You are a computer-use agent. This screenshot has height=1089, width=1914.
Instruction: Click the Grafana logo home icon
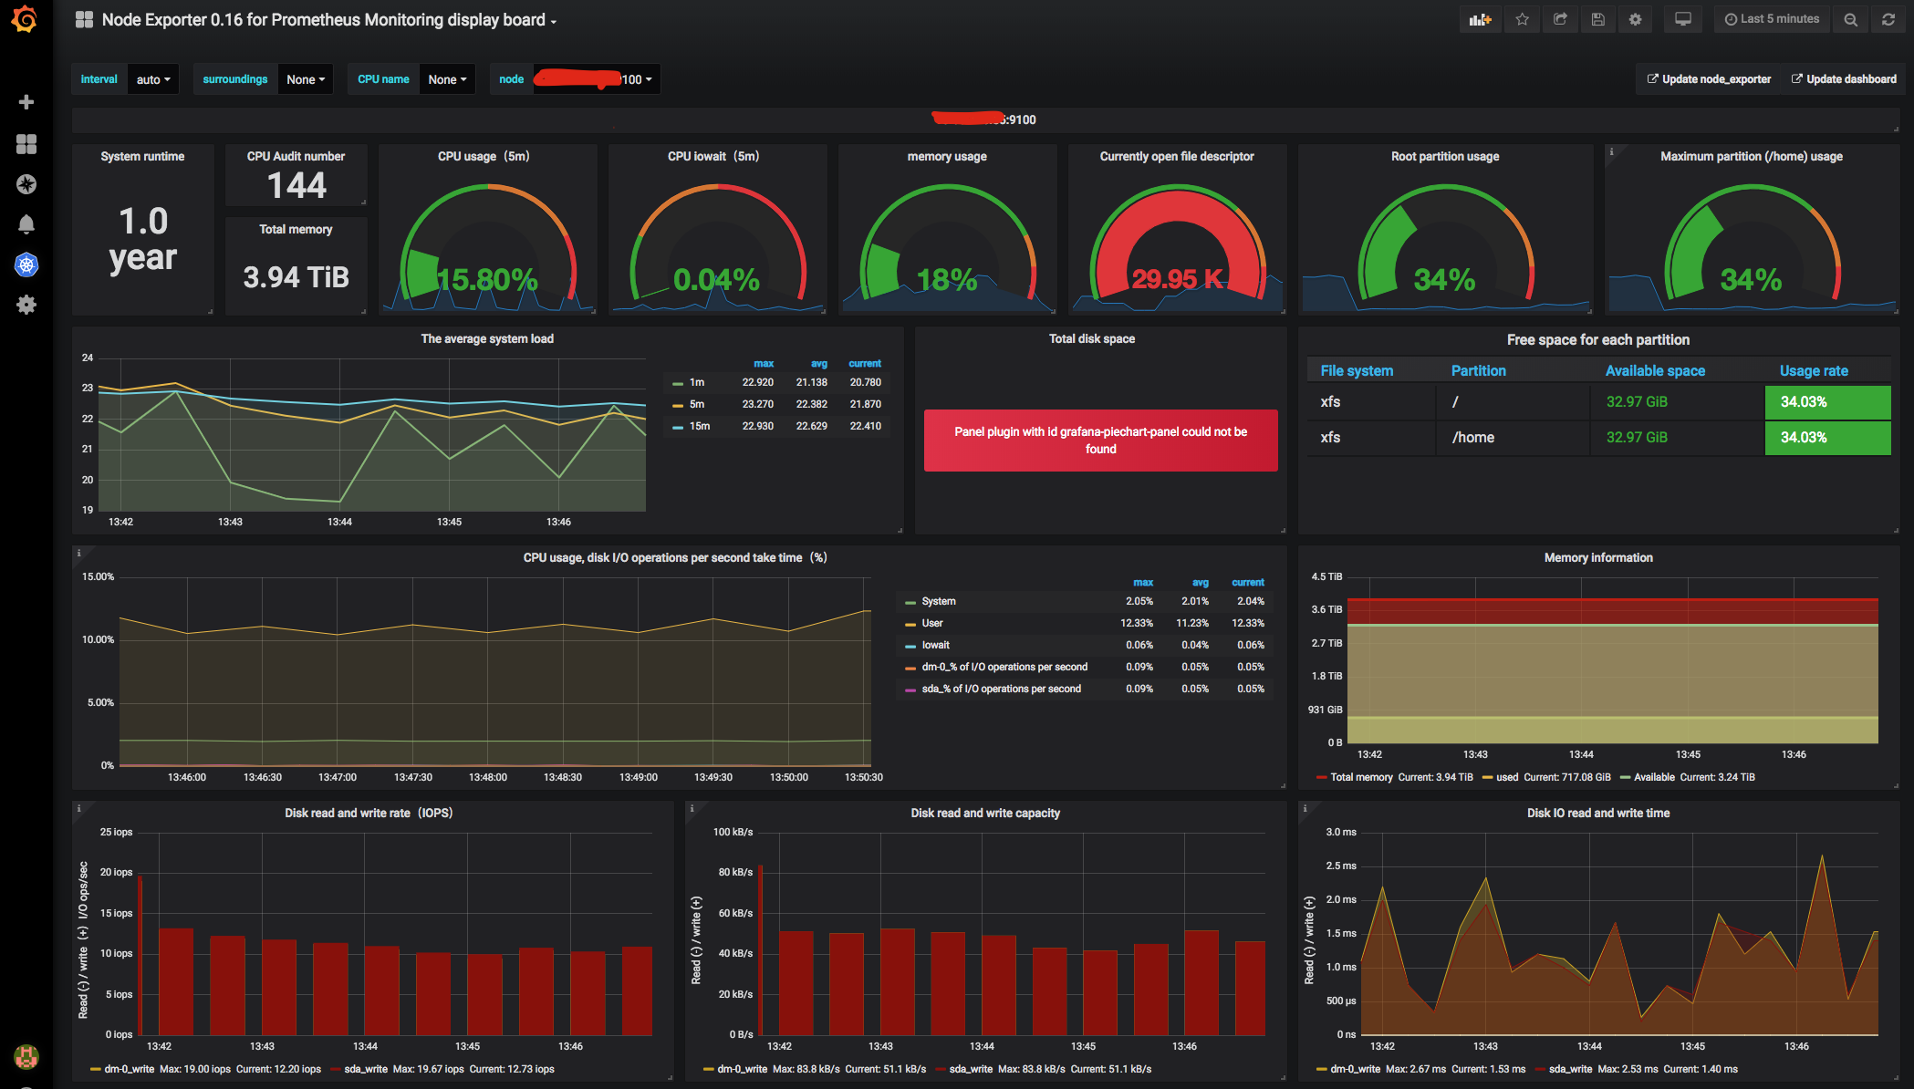click(26, 19)
